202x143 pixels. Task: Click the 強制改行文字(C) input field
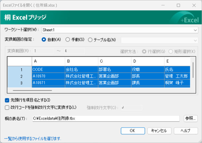[132, 107]
